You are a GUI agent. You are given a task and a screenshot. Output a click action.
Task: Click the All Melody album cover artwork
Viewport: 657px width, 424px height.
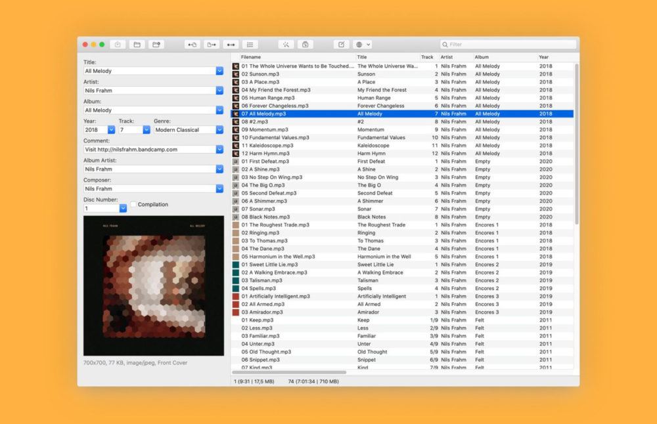pyautogui.click(x=154, y=286)
